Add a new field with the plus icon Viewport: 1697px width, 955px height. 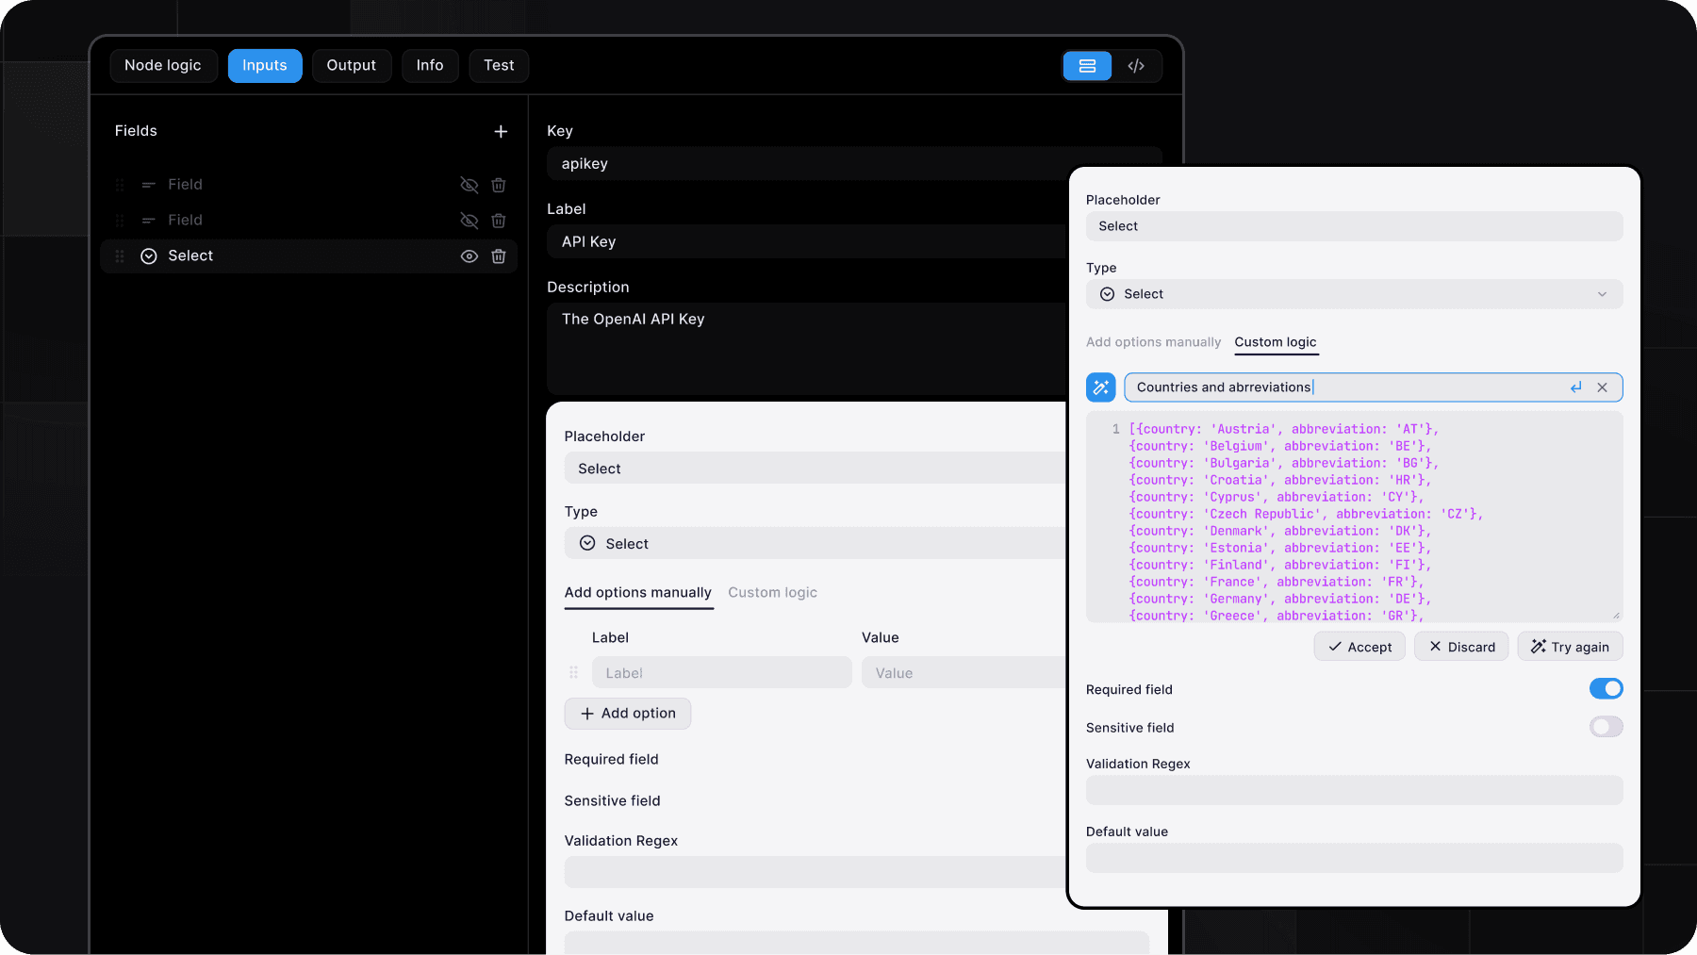[501, 131]
